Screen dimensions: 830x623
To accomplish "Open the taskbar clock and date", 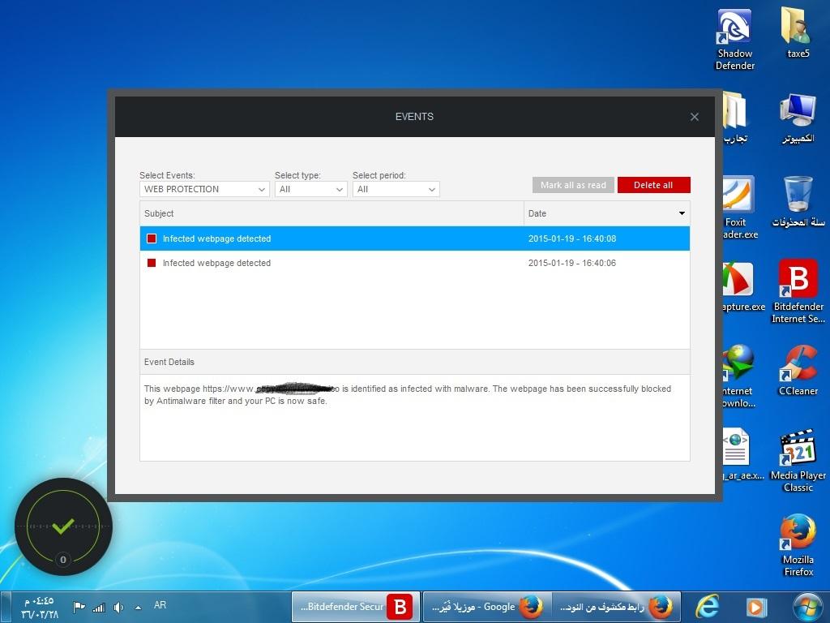I will point(41,608).
